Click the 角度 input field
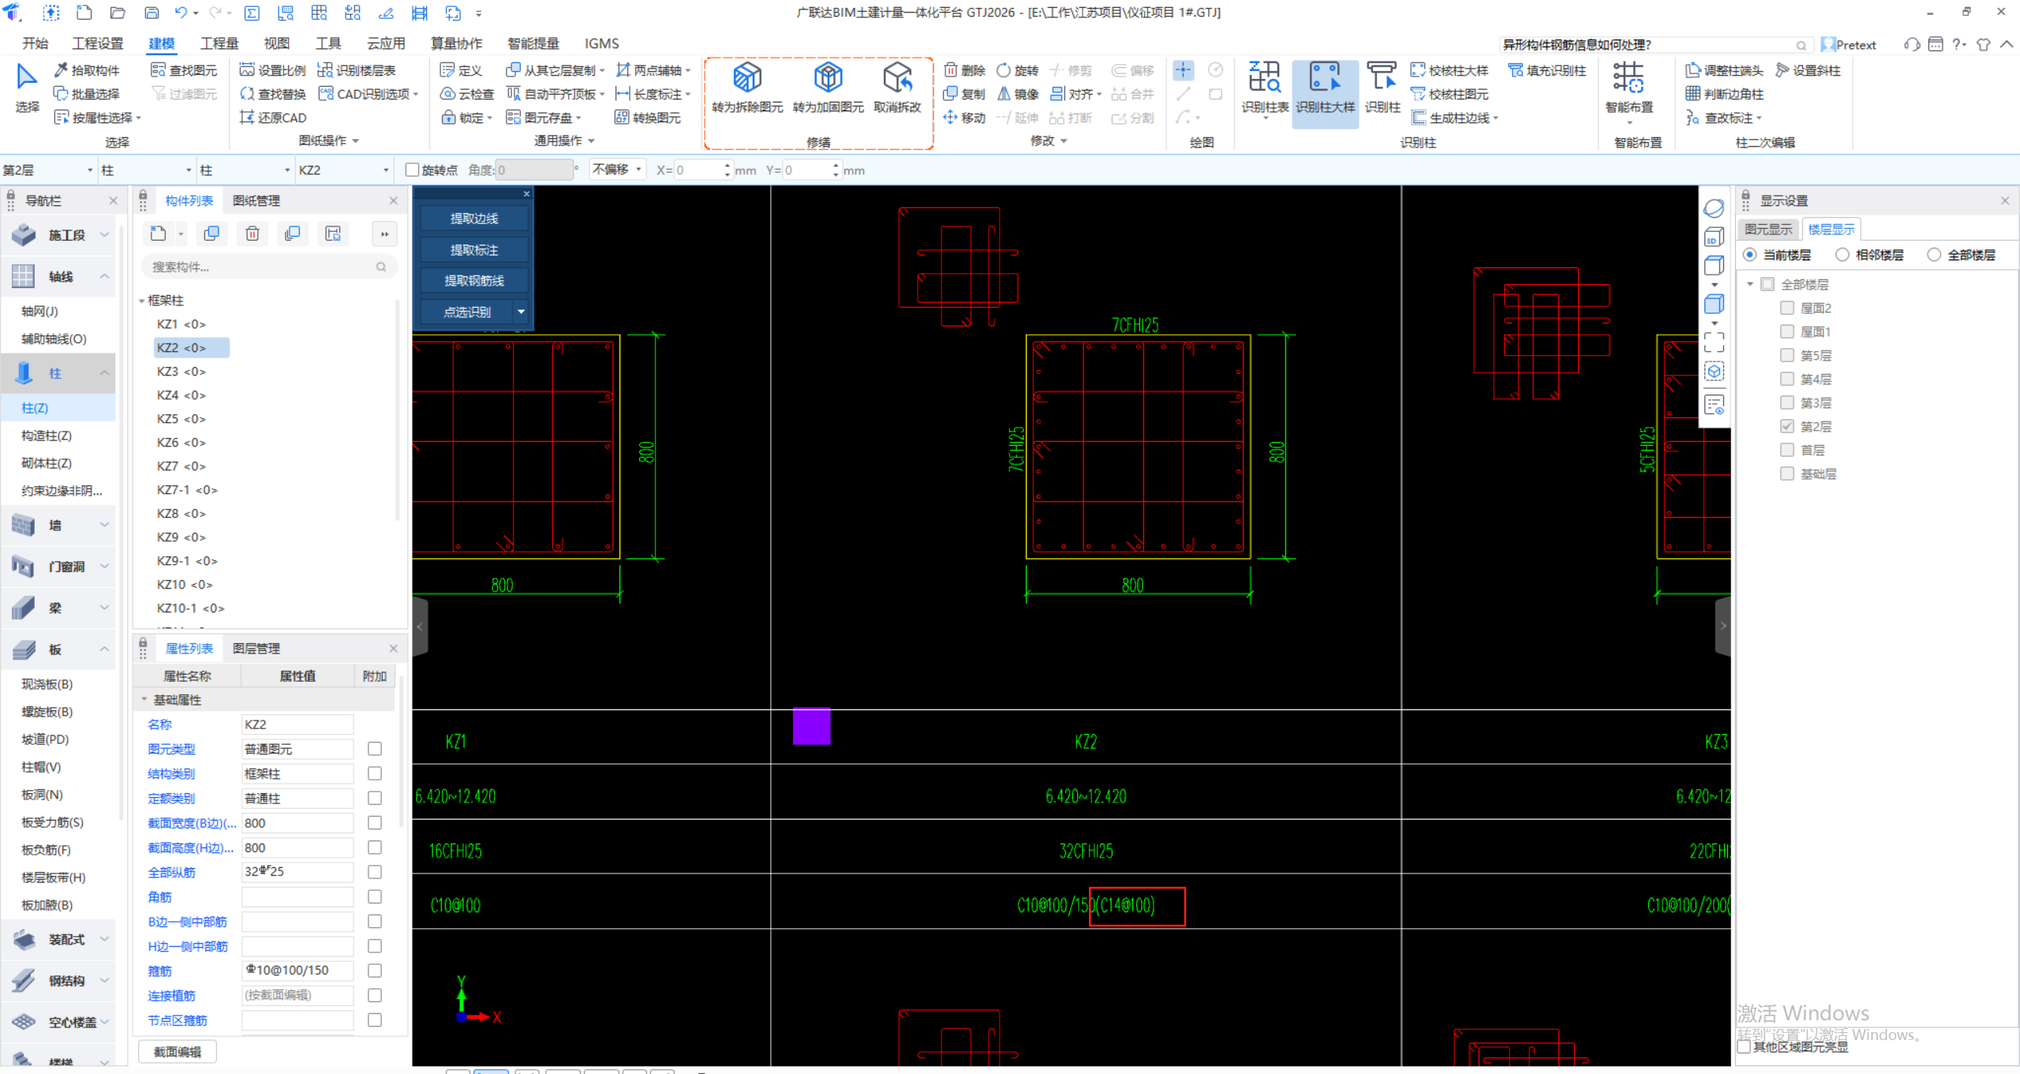This screenshot has width=2020, height=1074. tap(534, 170)
